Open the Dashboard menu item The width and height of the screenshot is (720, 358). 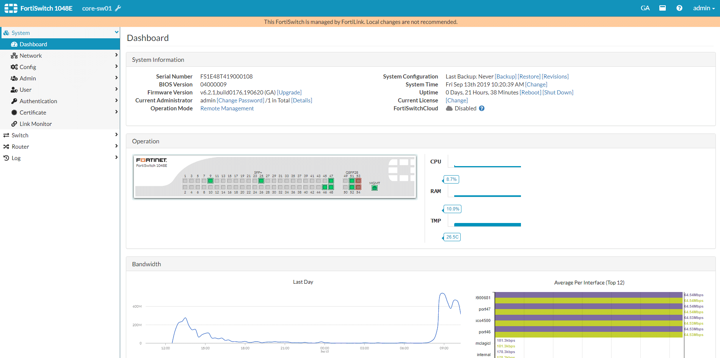click(x=60, y=44)
